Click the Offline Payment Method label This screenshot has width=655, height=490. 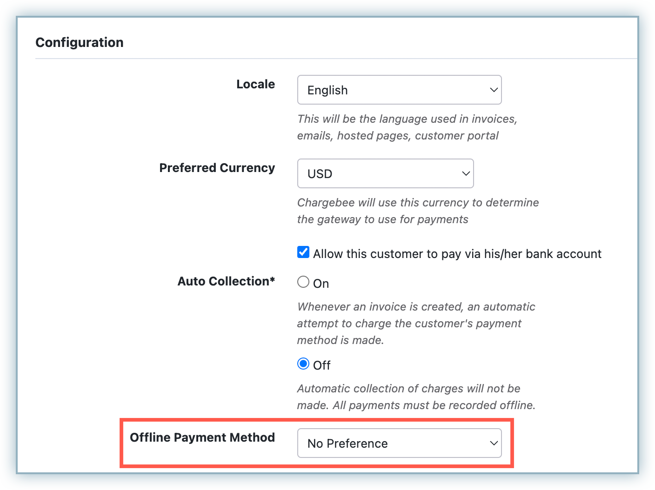[x=202, y=437]
